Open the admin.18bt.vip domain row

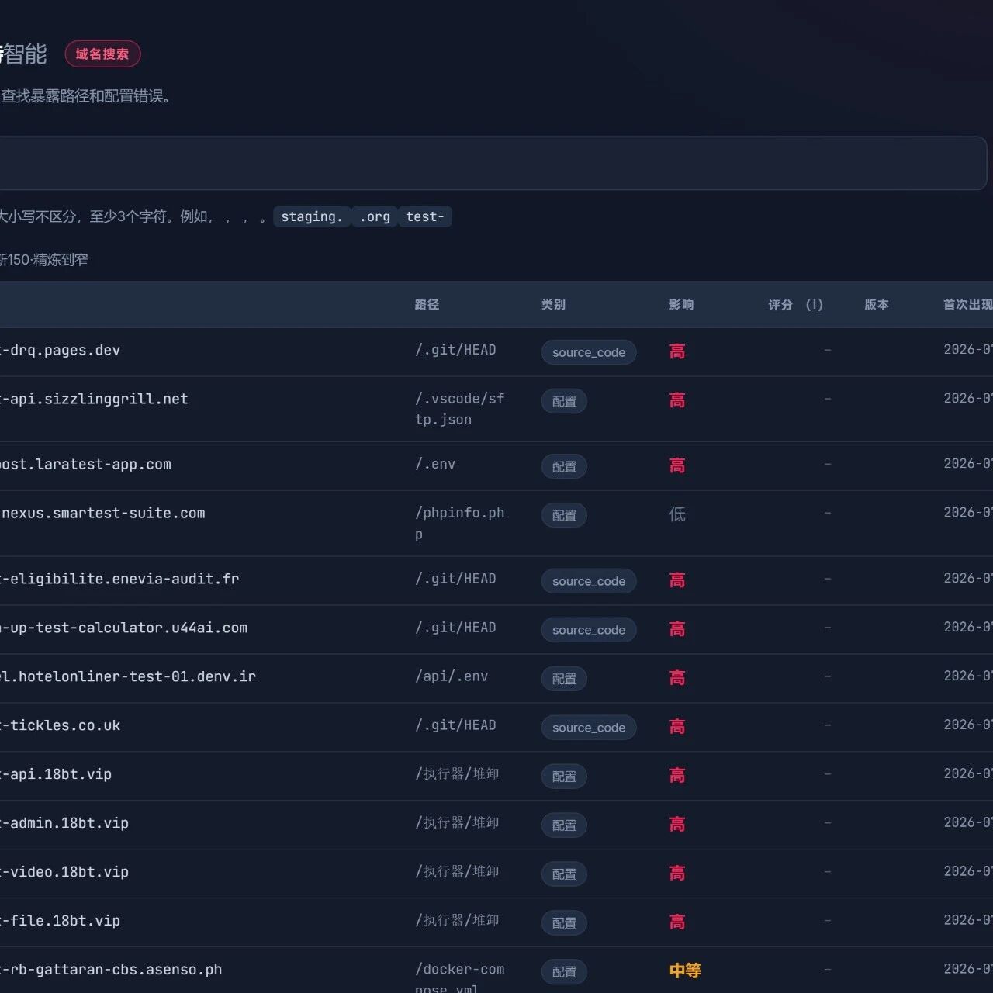click(x=496, y=825)
